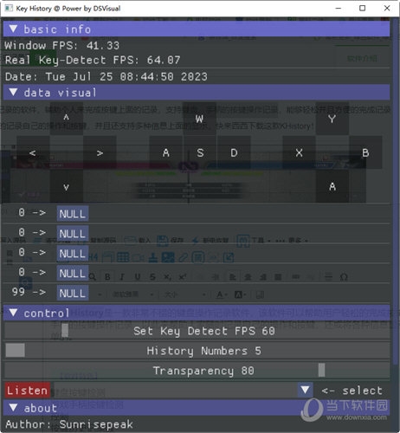Click the red Listen button
This screenshot has height=433, width=400.
(x=28, y=391)
